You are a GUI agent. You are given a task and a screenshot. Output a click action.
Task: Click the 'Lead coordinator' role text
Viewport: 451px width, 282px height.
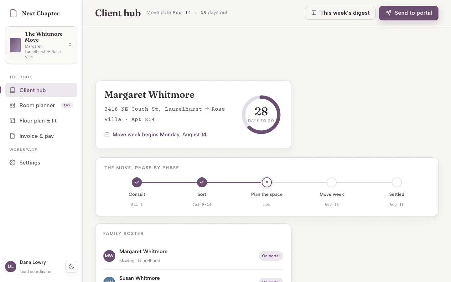[36, 272]
